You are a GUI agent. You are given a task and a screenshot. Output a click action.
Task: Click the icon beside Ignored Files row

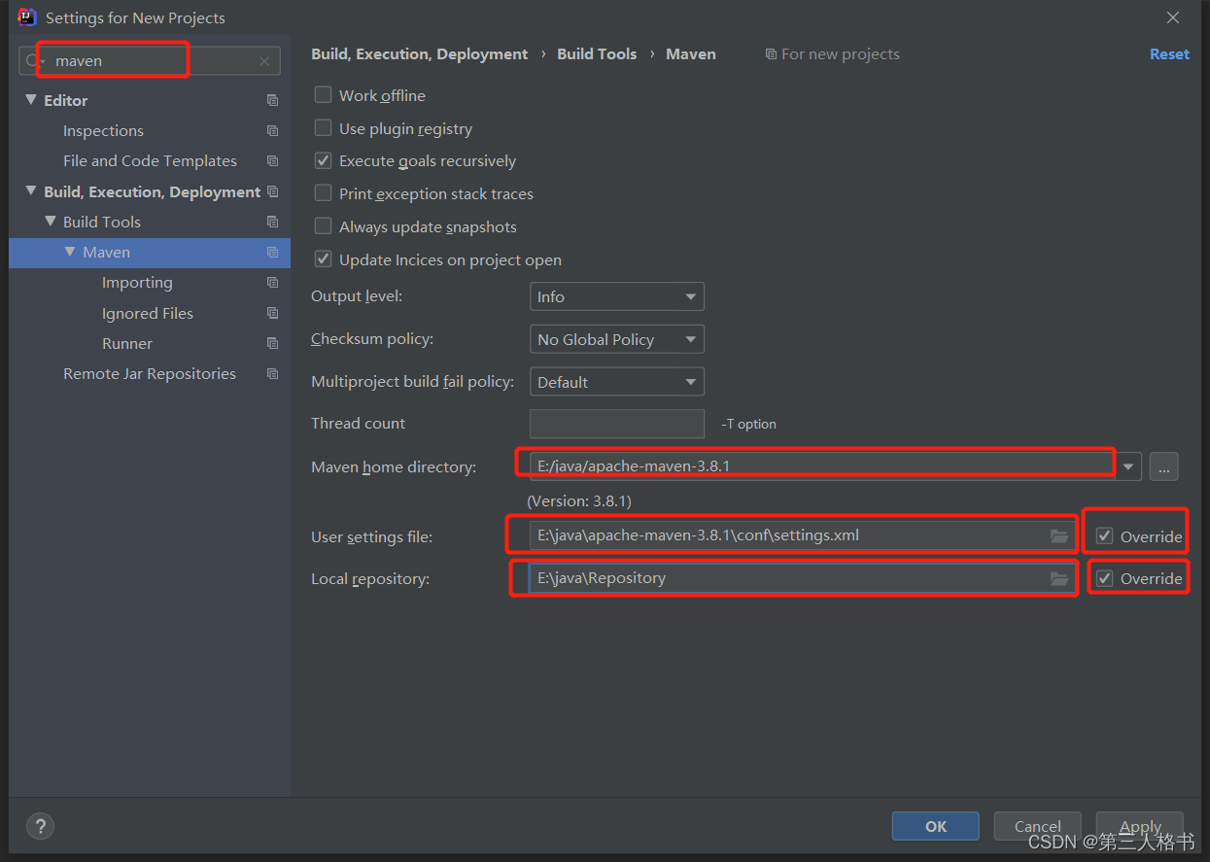[272, 313]
